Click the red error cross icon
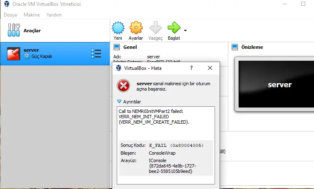This screenshot has width=314, height=189. [x=123, y=86]
